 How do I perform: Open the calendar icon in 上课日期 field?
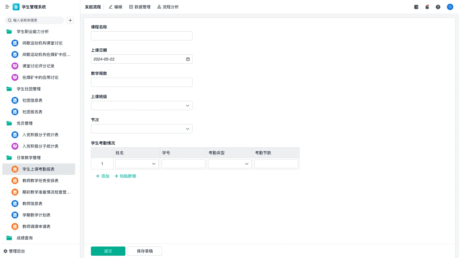(x=188, y=59)
